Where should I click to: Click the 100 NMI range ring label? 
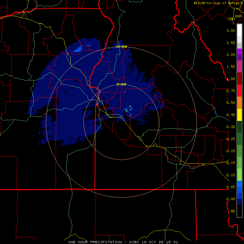click(x=121, y=47)
